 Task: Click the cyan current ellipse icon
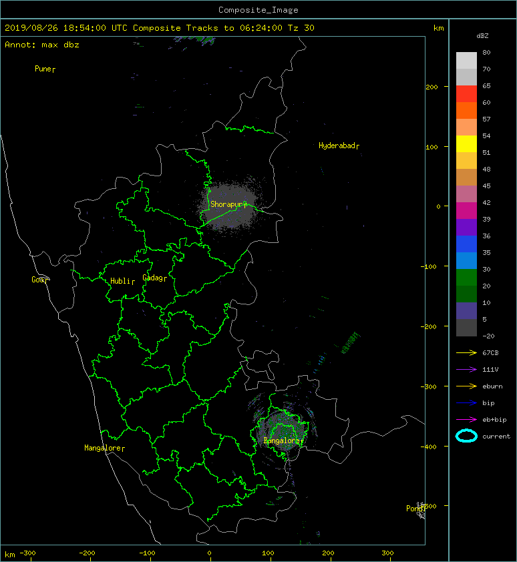(466, 436)
